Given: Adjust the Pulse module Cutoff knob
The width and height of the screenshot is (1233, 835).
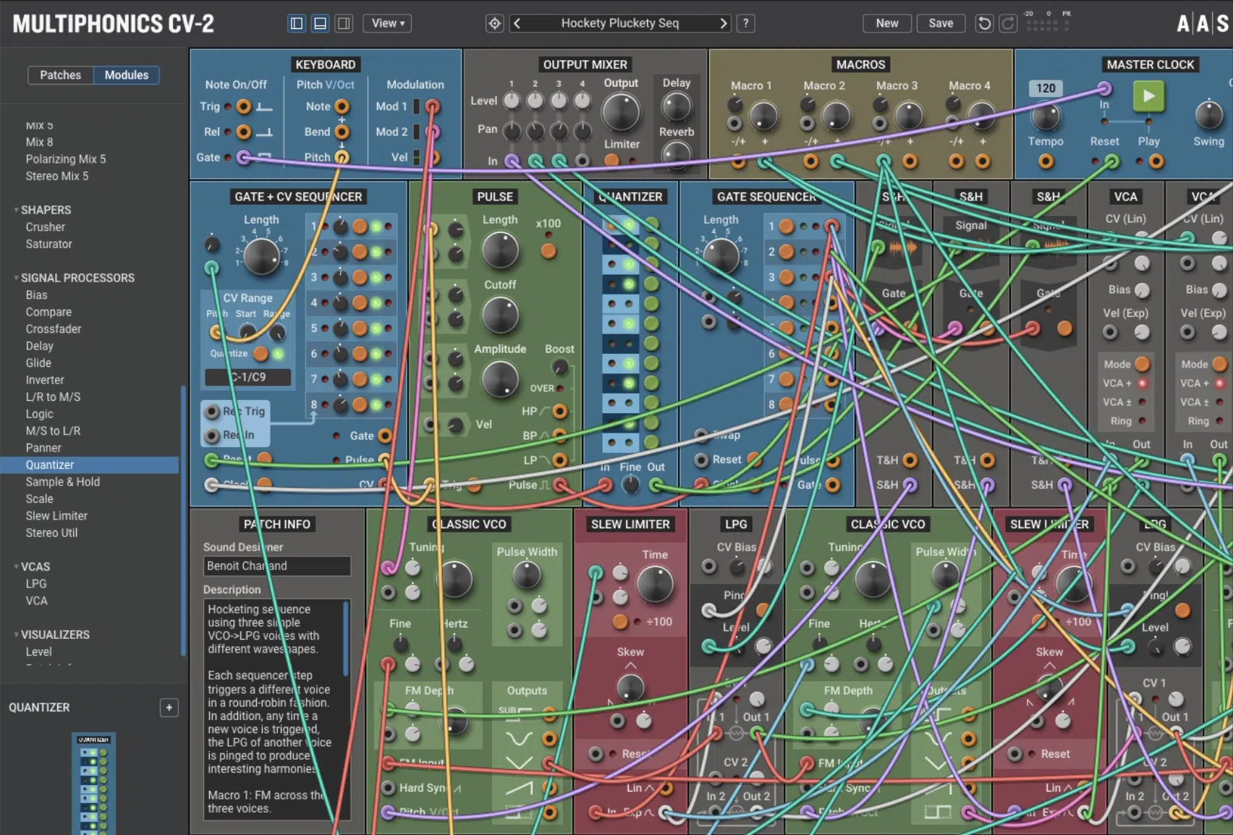Looking at the screenshot, I should (500, 315).
